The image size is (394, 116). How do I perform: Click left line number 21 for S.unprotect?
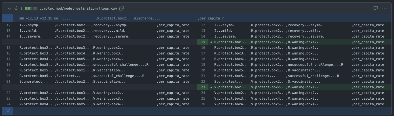(x=8, y=82)
